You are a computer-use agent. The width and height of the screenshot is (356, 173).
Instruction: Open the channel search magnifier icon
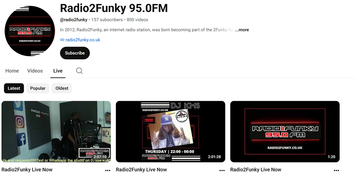[x=79, y=71]
